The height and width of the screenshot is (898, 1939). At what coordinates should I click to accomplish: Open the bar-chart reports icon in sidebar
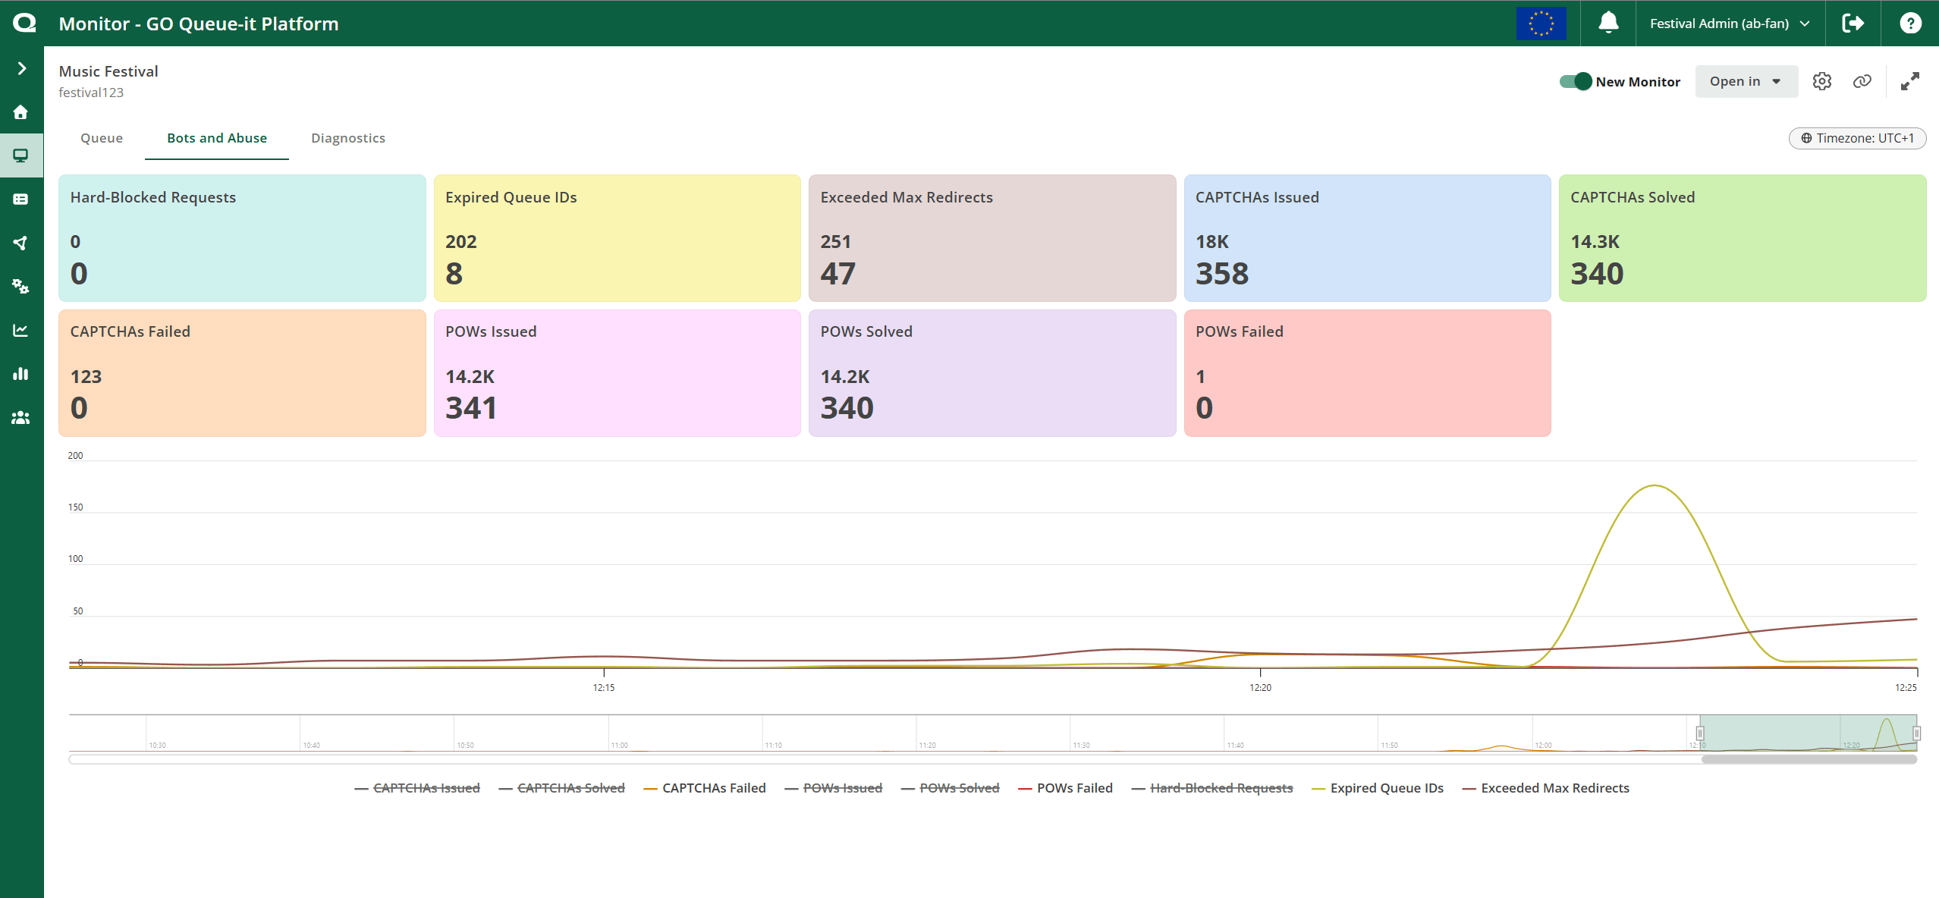pos(21,373)
